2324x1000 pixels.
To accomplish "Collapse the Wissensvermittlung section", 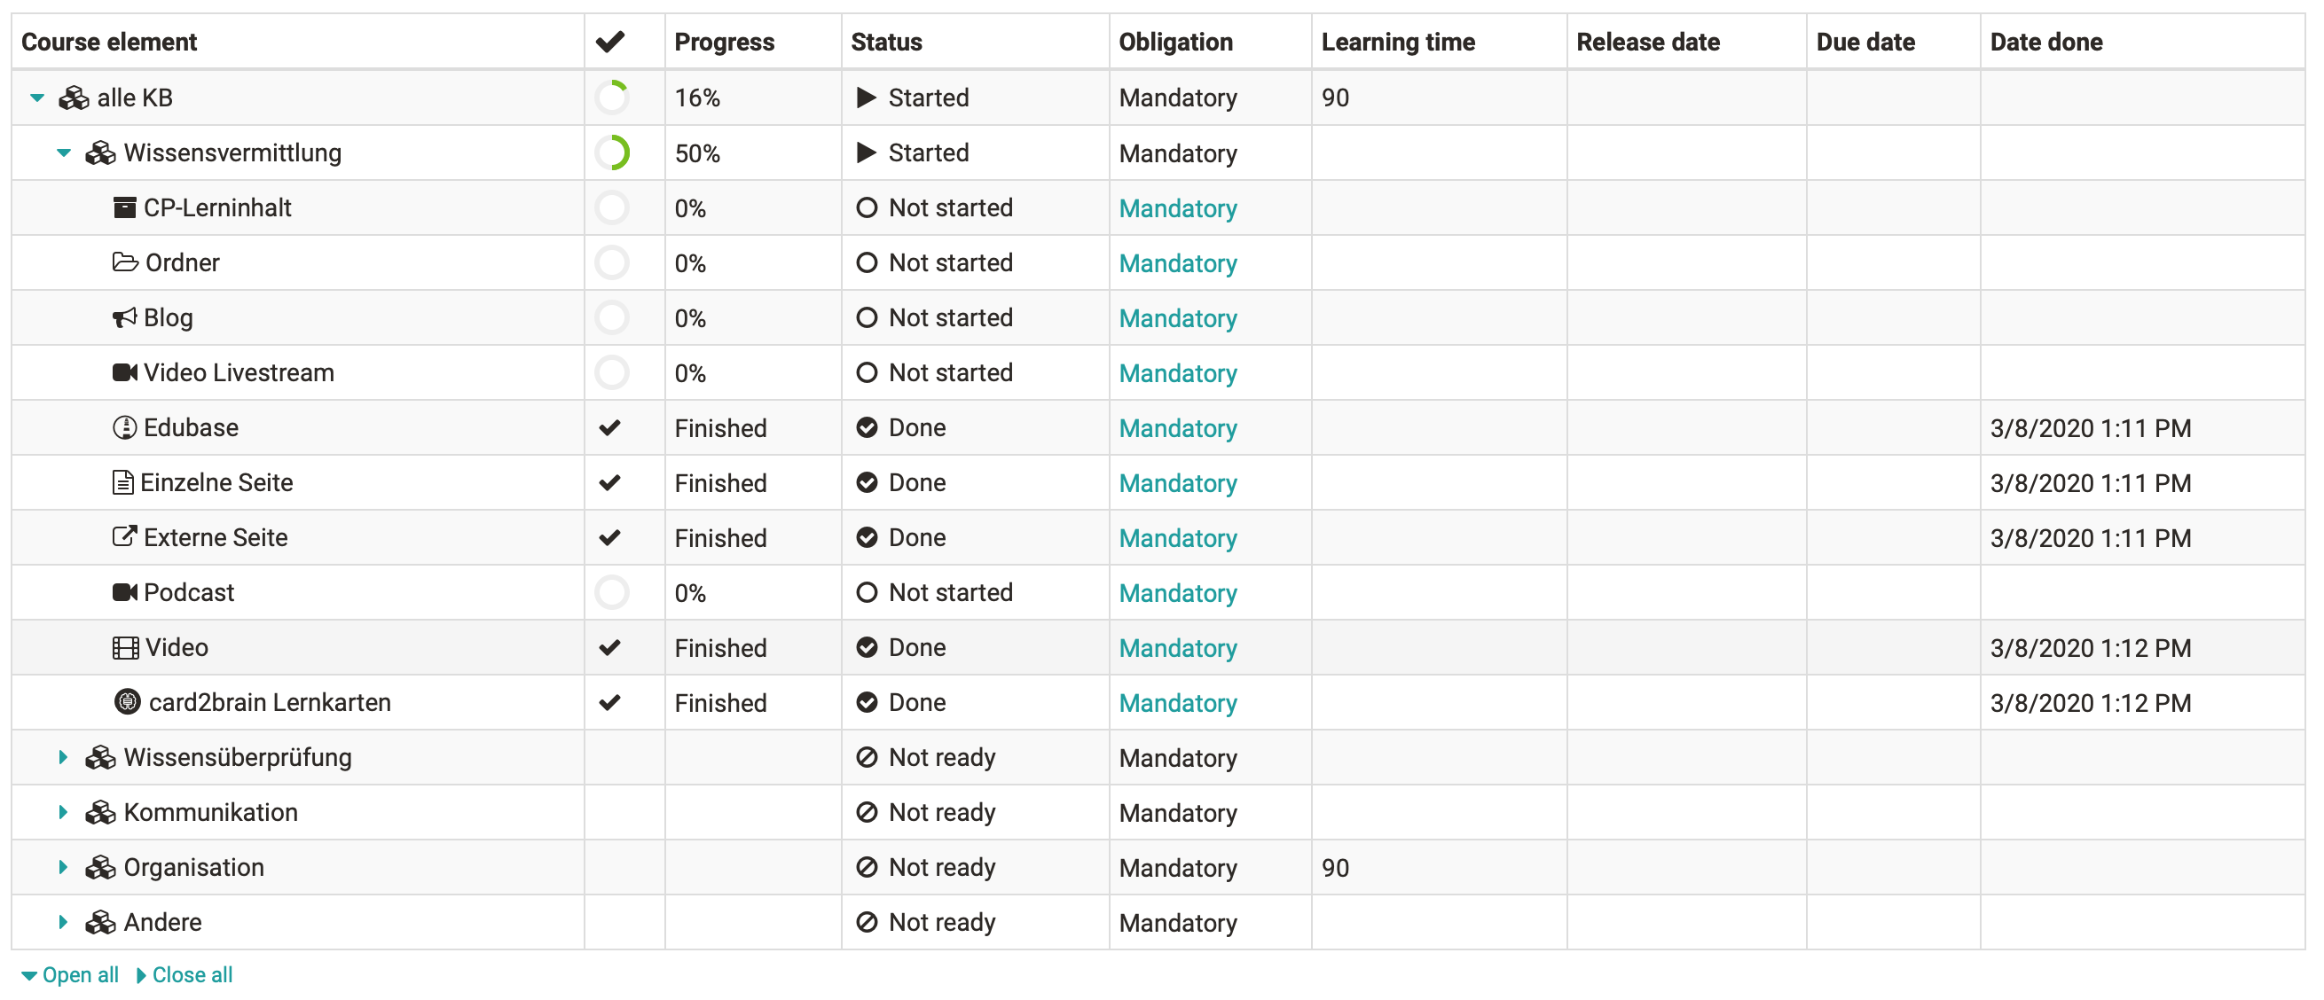I will click(x=64, y=152).
